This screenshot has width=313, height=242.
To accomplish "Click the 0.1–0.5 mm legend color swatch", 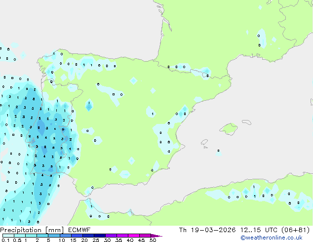I will (8, 236).
